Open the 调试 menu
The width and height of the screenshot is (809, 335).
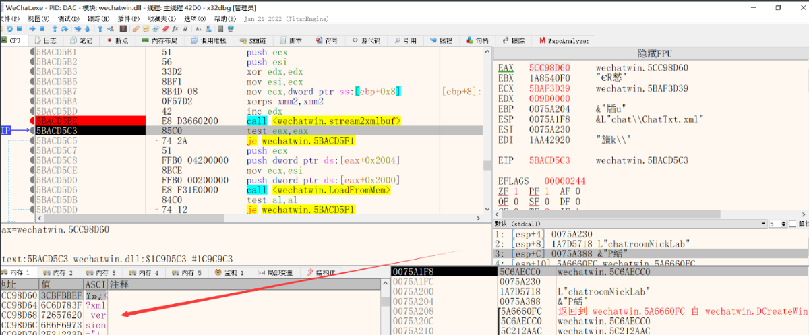(68, 19)
